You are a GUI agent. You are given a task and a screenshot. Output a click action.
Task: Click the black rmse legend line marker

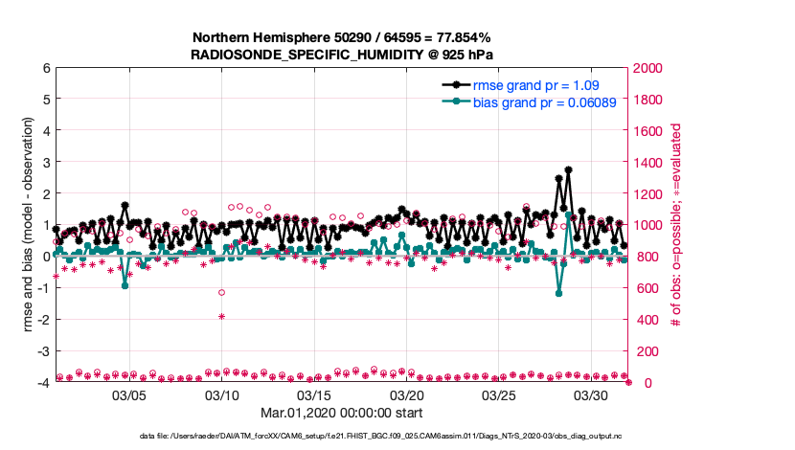pyautogui.click(x=456, y=85)
